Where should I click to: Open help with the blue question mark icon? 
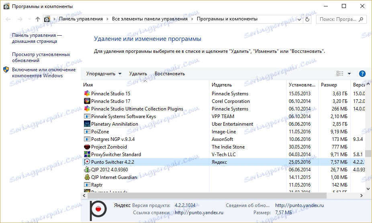(x=362, y=74)
